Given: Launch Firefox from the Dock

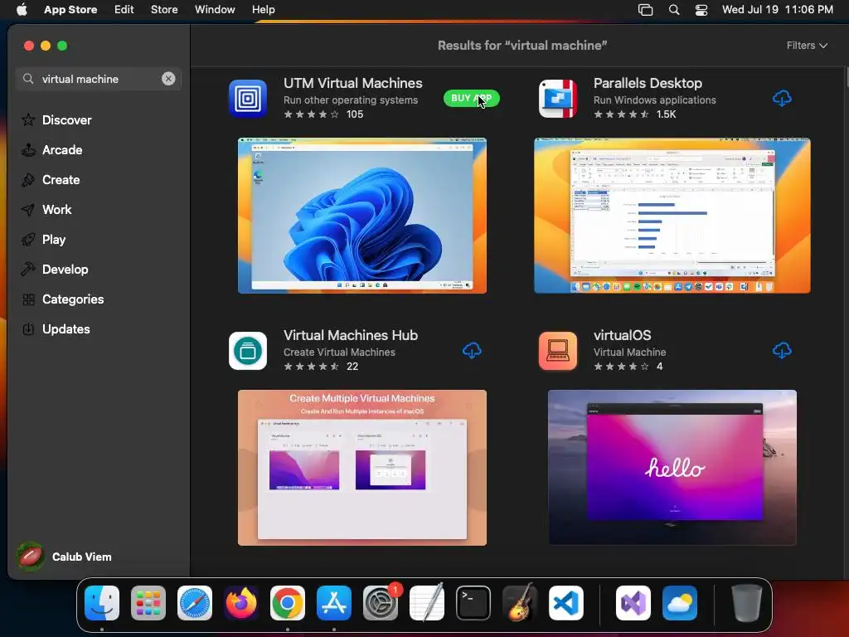Looking at the screenshot, I should coord(241,603).
